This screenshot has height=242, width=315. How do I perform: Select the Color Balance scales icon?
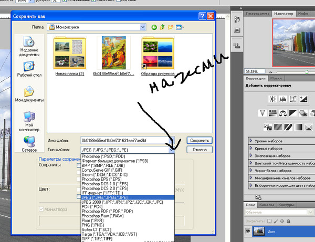283,113
